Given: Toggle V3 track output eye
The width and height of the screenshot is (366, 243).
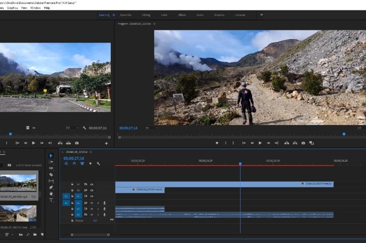Looking at the screenshot, I should [x=92, y=184].
